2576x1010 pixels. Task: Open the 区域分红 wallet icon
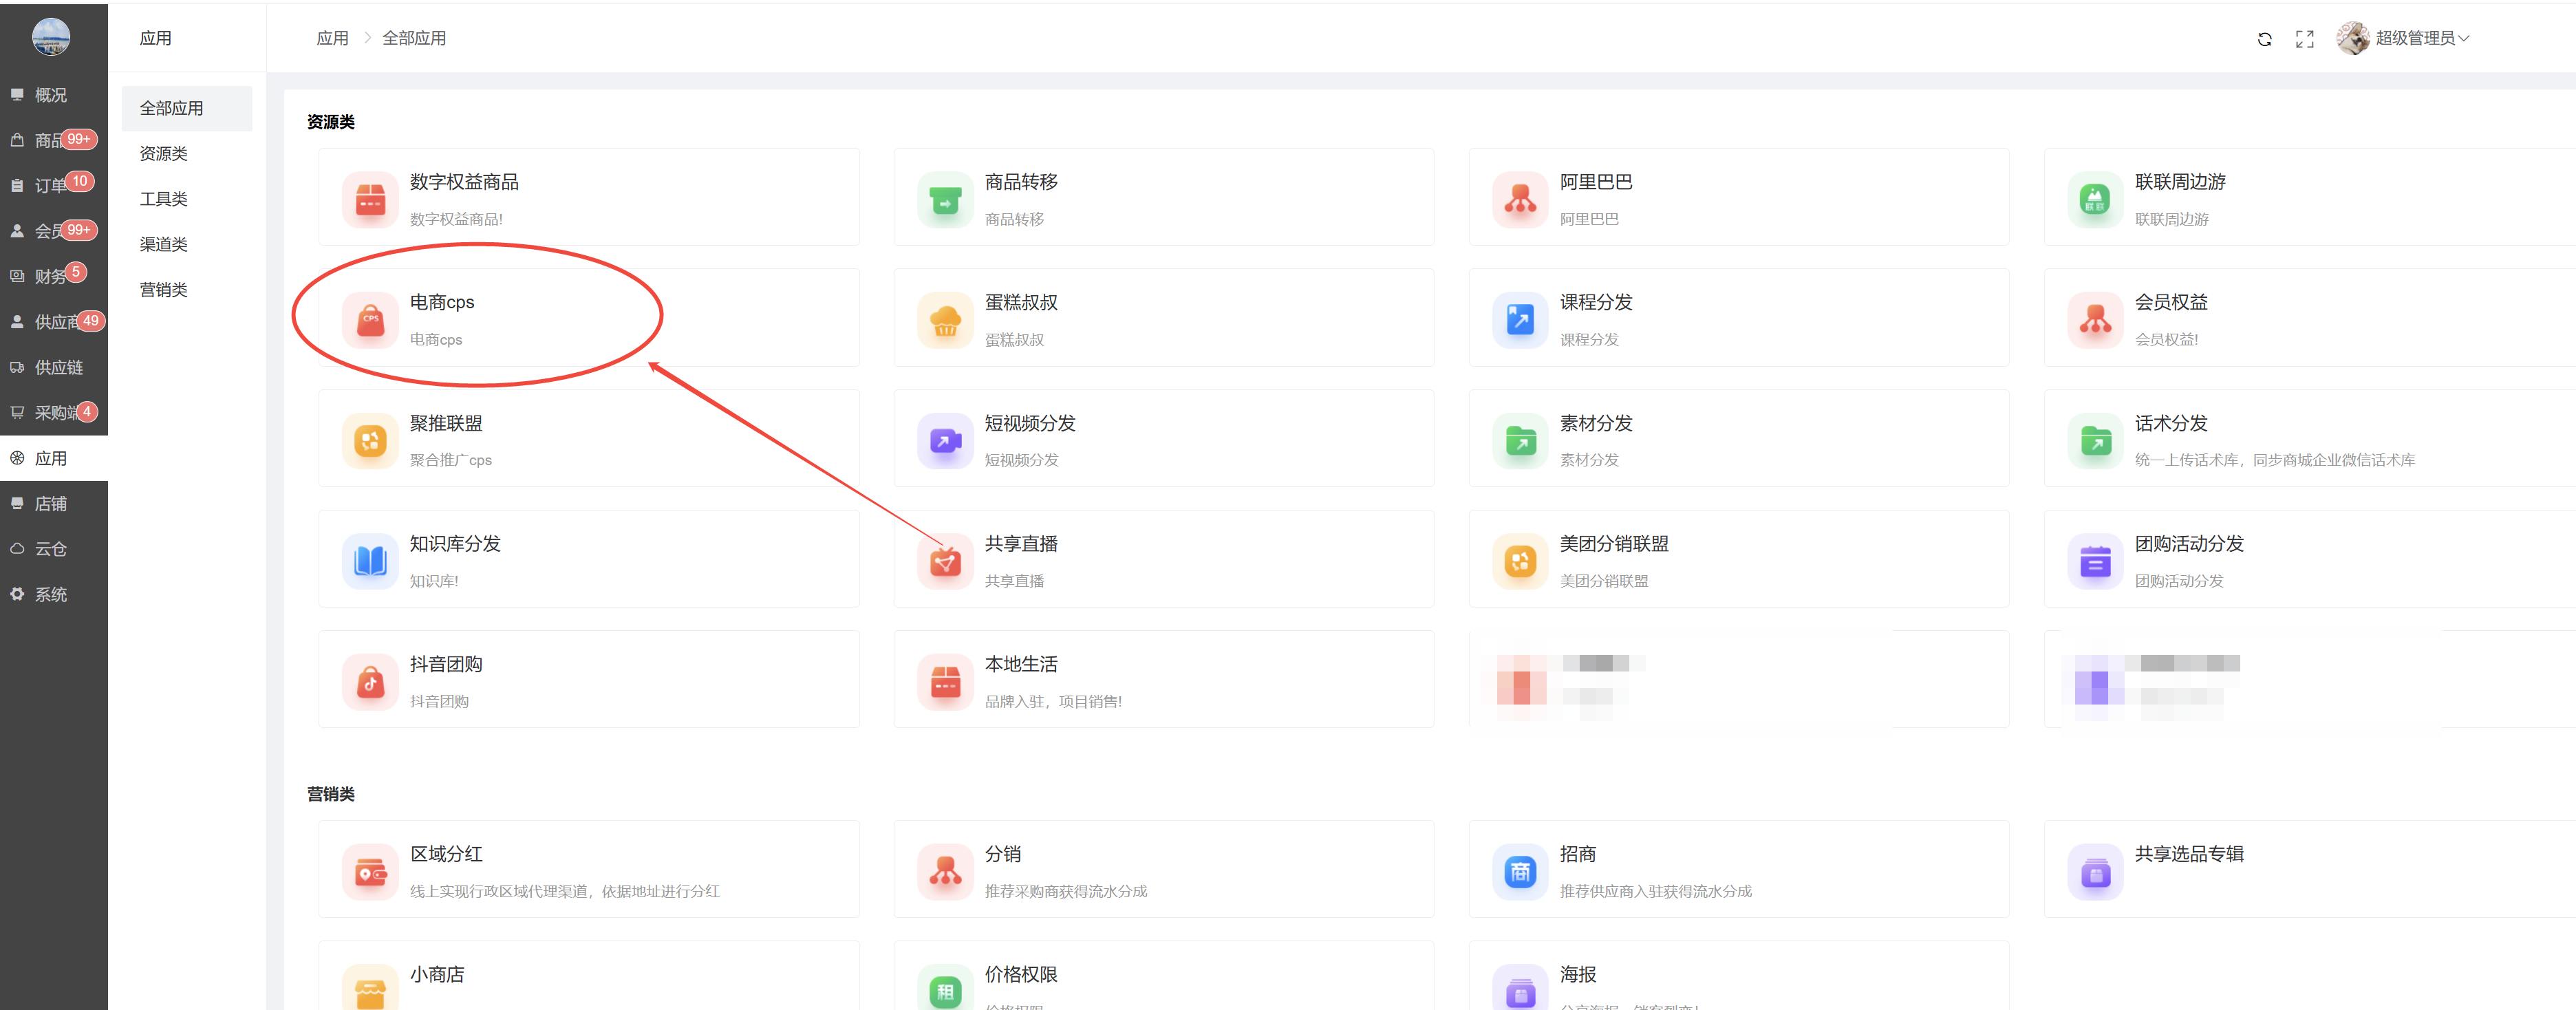coord(370,872)
